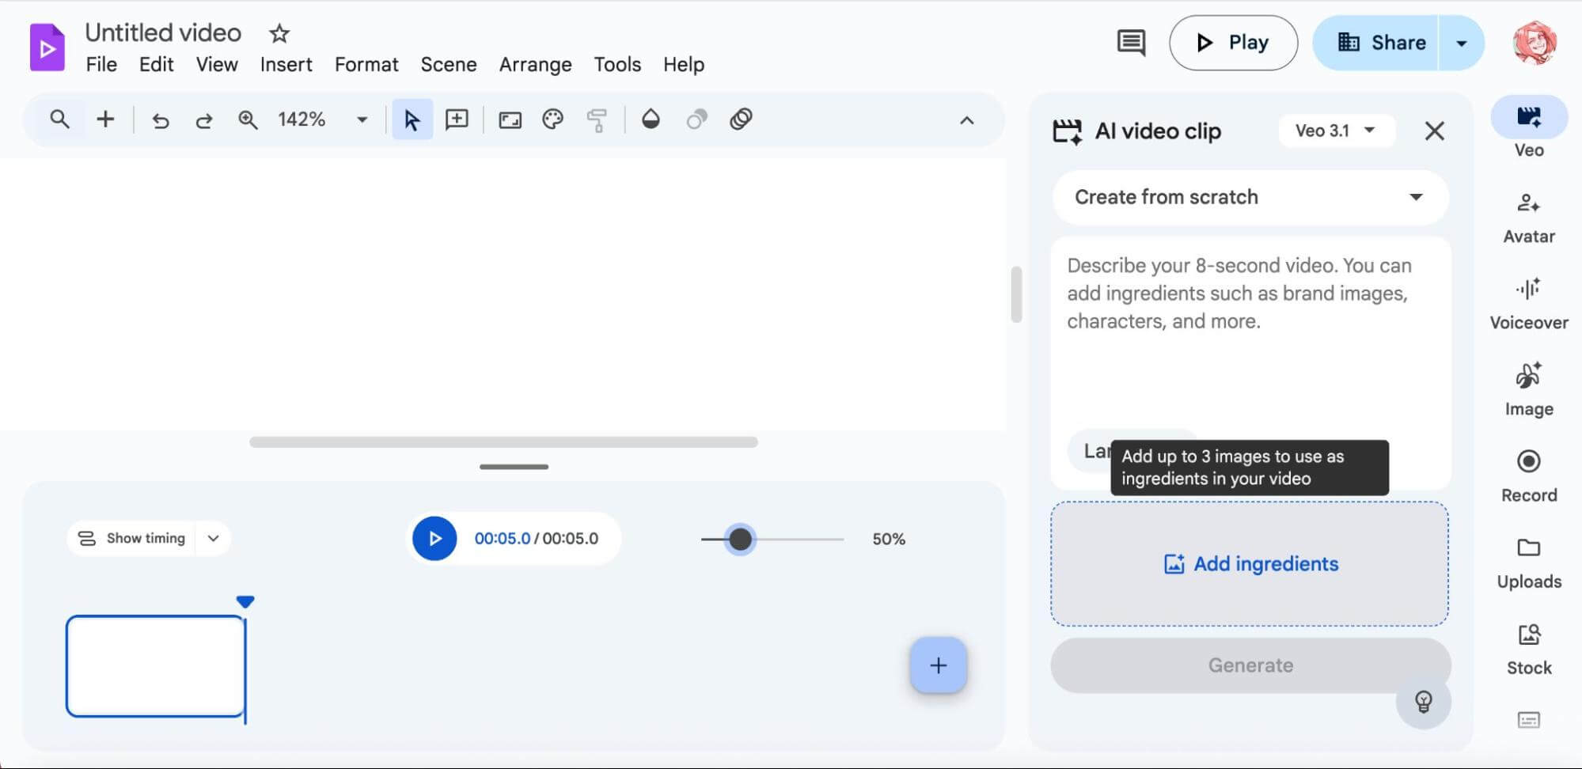Open the theme palette icon
Image resolution: width=1582 pixels, height=769 pixels.
coord(552,119)
